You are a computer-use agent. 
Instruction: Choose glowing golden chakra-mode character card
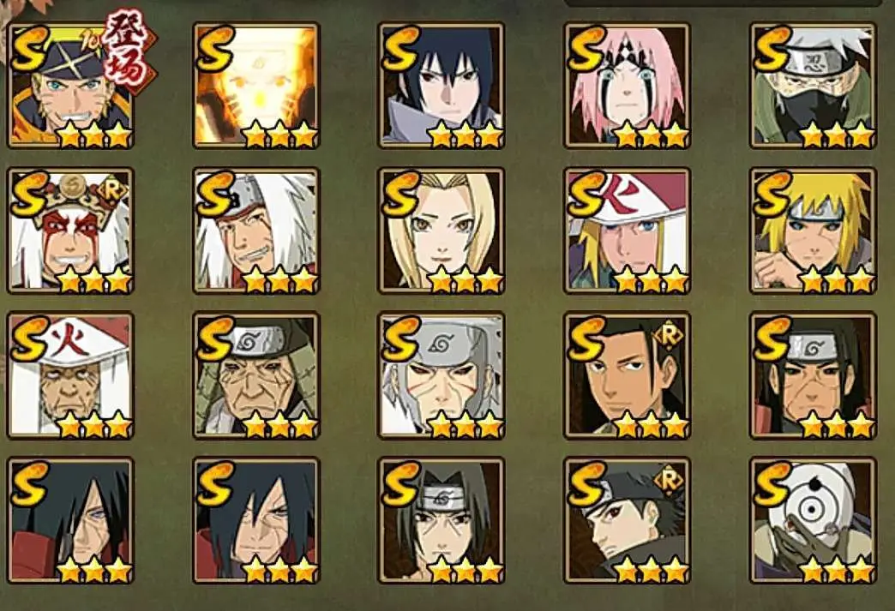pos(256,86)
